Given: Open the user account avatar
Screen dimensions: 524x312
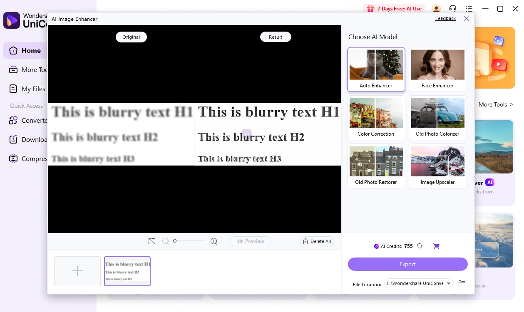Looking at the screenshot, I should pos(436,9).
